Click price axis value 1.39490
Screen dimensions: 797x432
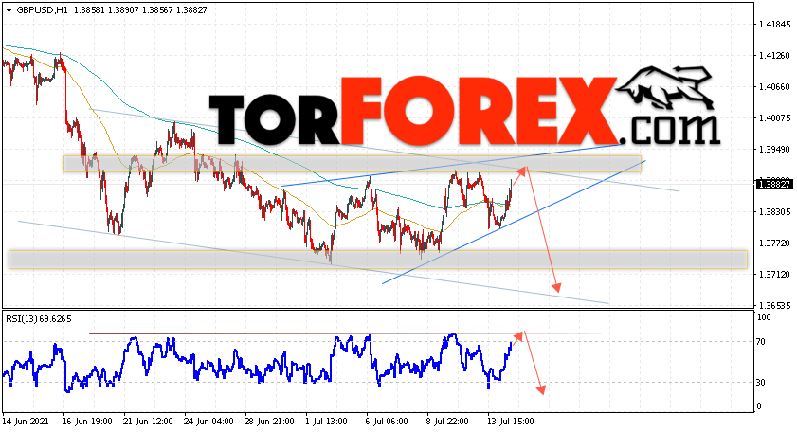point(774,150)
